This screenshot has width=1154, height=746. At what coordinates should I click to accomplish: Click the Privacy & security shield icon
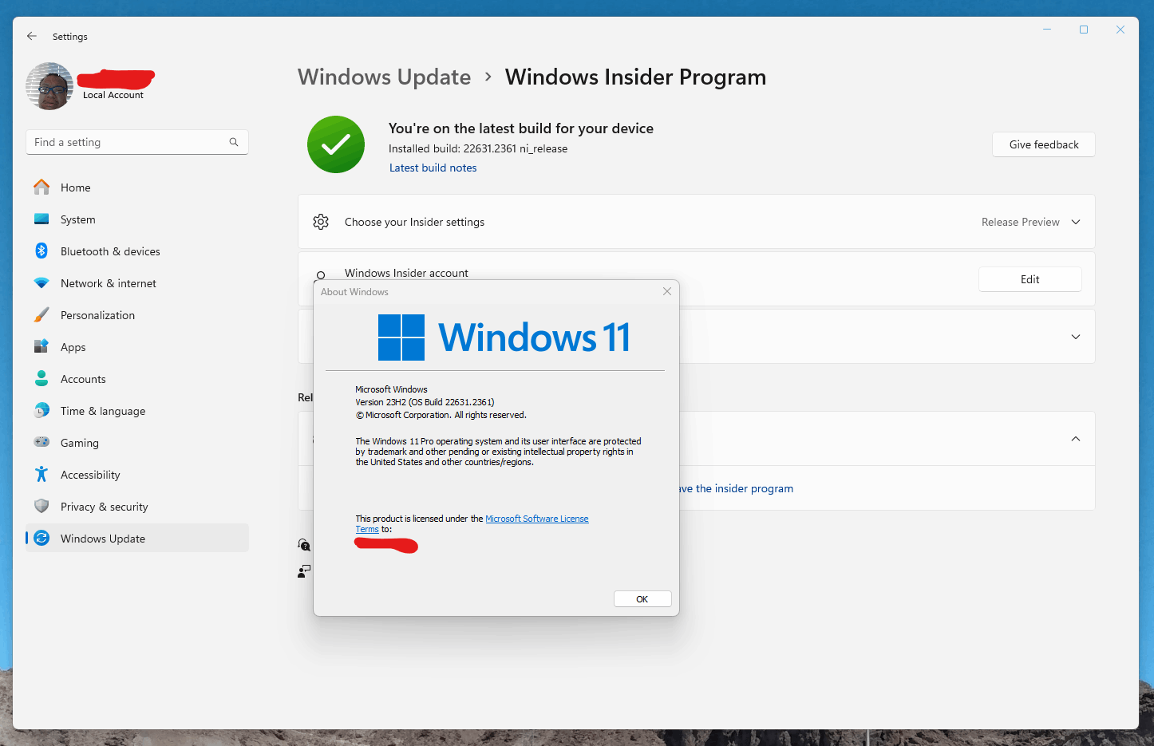pos(41,507)
